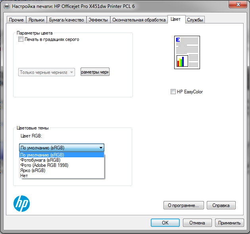Go to Бумага/качество tab
This screenshot has width=250, height=234.
pos(67,20)
